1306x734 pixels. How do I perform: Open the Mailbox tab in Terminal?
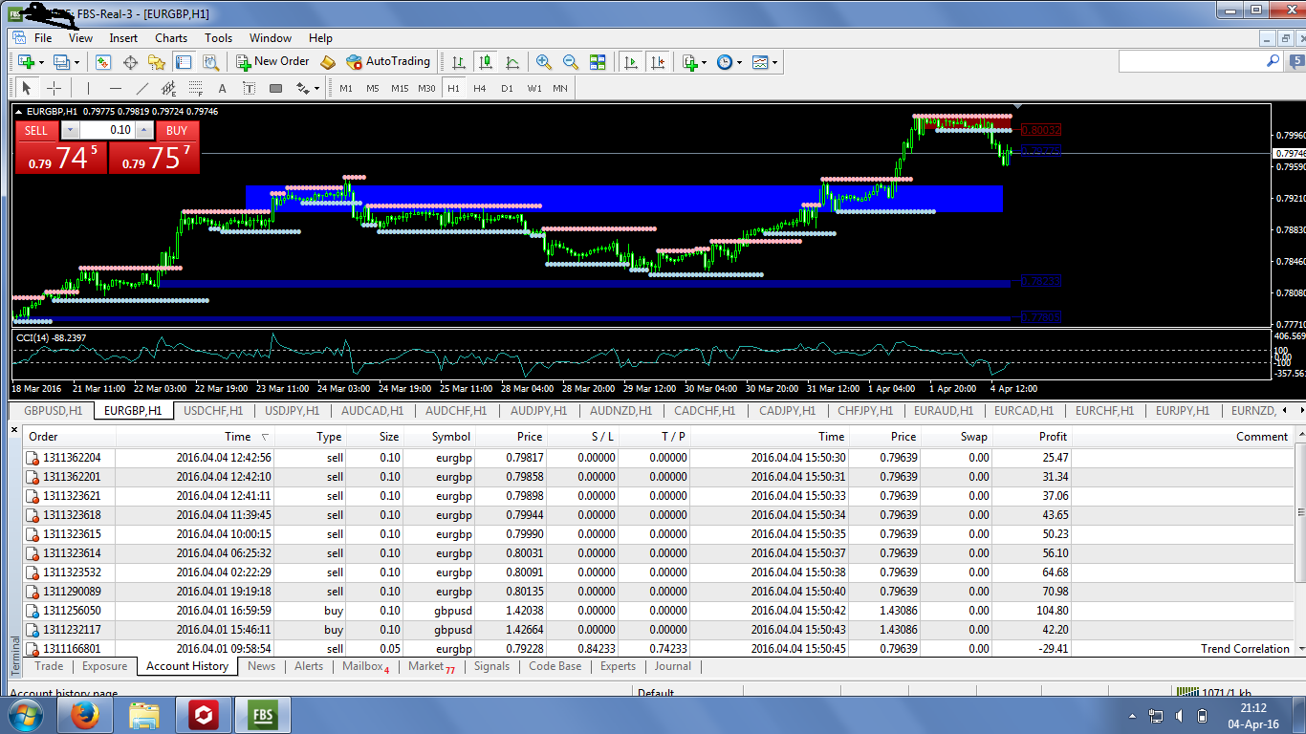[365, 666]
